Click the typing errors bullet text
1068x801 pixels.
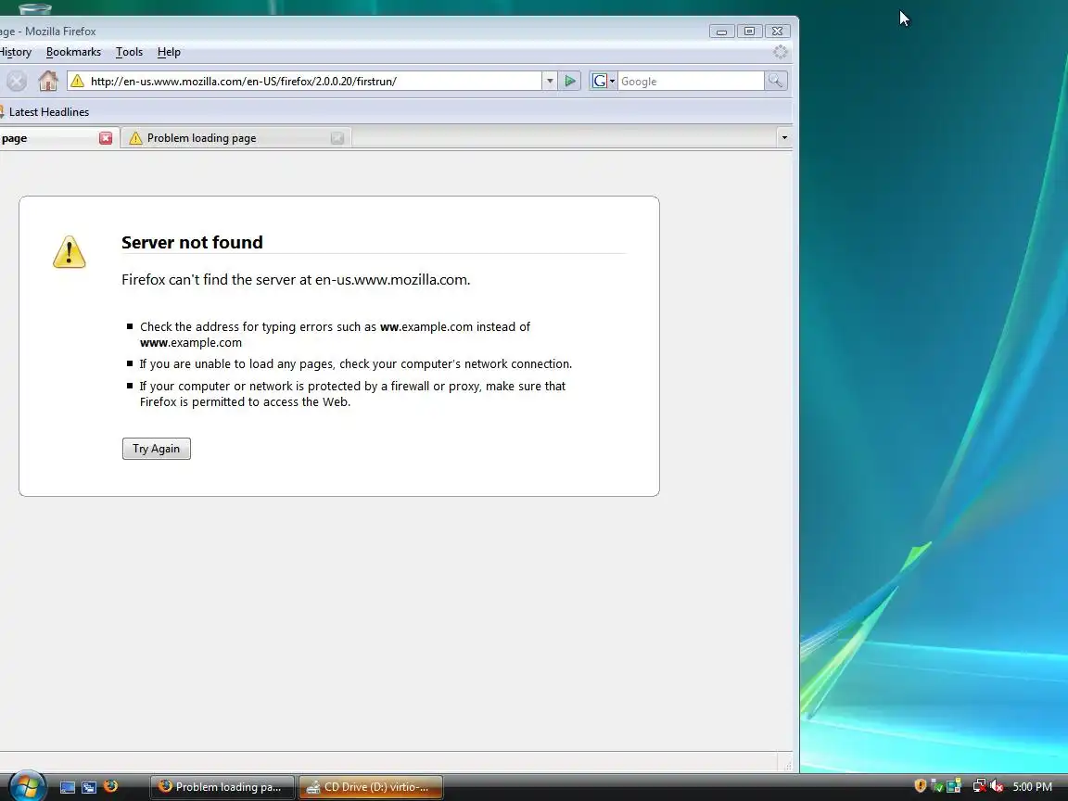pyautogui.click(x=335, y=335)
